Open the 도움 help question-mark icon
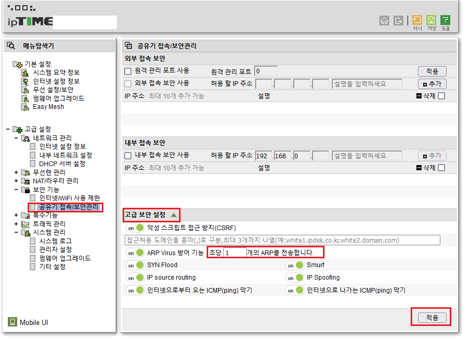The height and width of the screenshot is (339, 467). pyautogui.click(x=445, y=20)
